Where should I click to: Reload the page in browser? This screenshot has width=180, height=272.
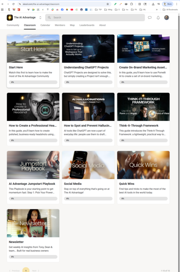pyautogui.click(x=13, y=4)
